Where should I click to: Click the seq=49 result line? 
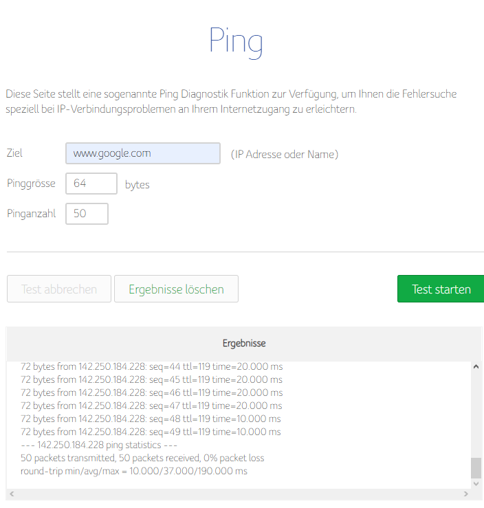click(151, 432)
